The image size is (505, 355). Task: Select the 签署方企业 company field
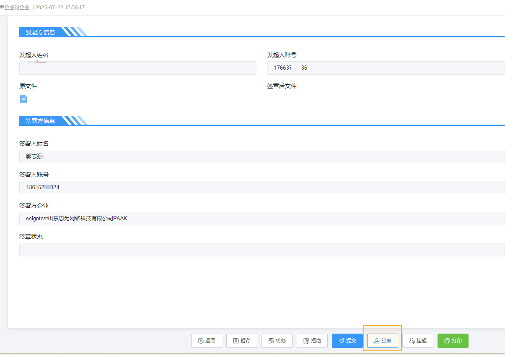click(262, 219)
